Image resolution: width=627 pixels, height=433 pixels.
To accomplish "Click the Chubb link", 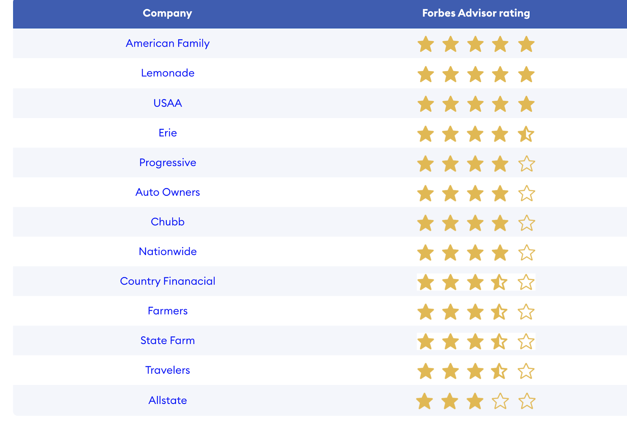I will tap(167, 222).
